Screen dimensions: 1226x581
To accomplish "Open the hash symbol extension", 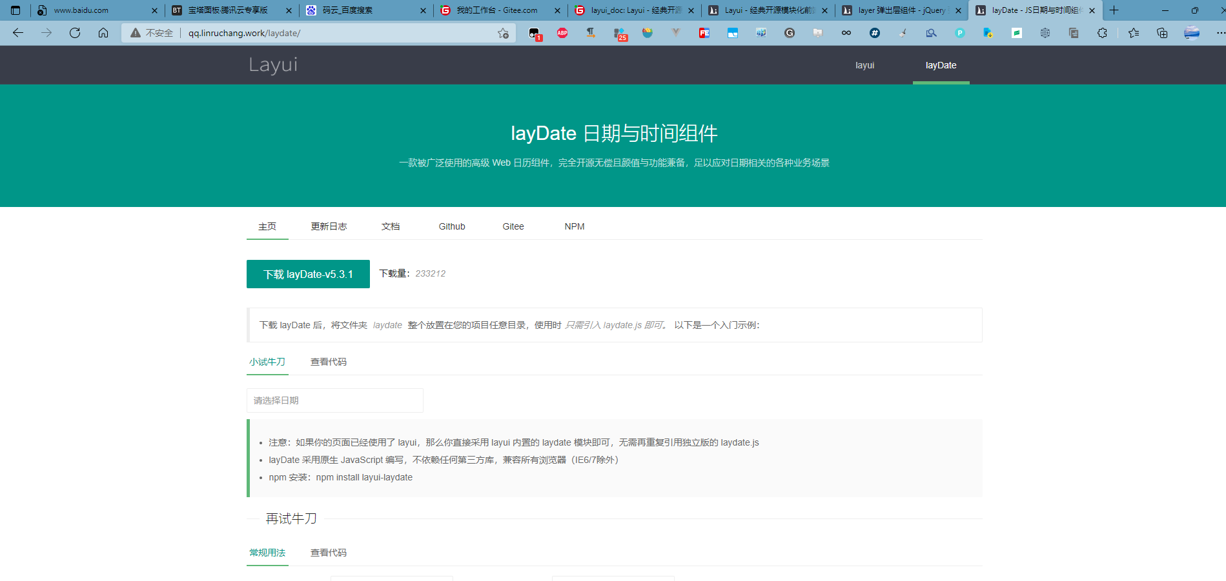I will [x=875, y=33].
